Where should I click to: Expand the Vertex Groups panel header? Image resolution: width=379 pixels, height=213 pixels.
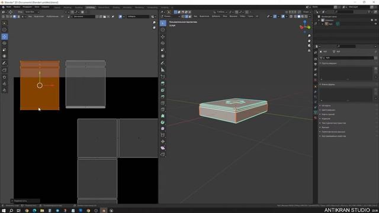pos(329,63)
